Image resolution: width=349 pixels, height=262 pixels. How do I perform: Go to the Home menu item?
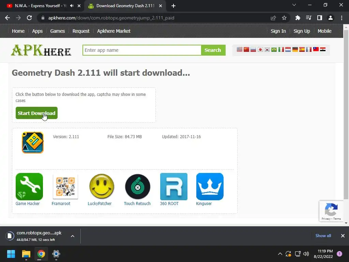point(18,31)
